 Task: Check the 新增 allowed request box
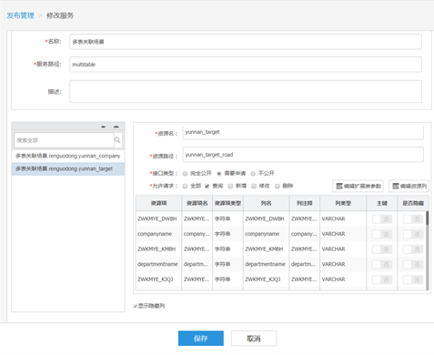pyautogui.click(x=230, y=186)
